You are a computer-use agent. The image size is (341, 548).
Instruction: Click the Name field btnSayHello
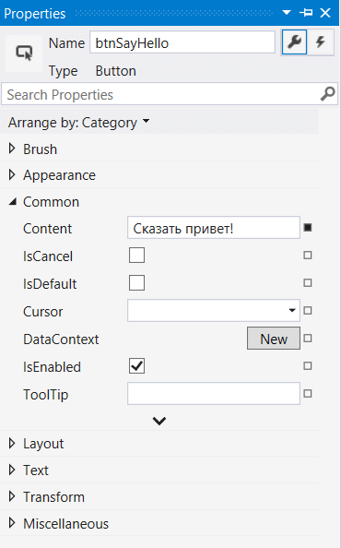coord(182,42)
